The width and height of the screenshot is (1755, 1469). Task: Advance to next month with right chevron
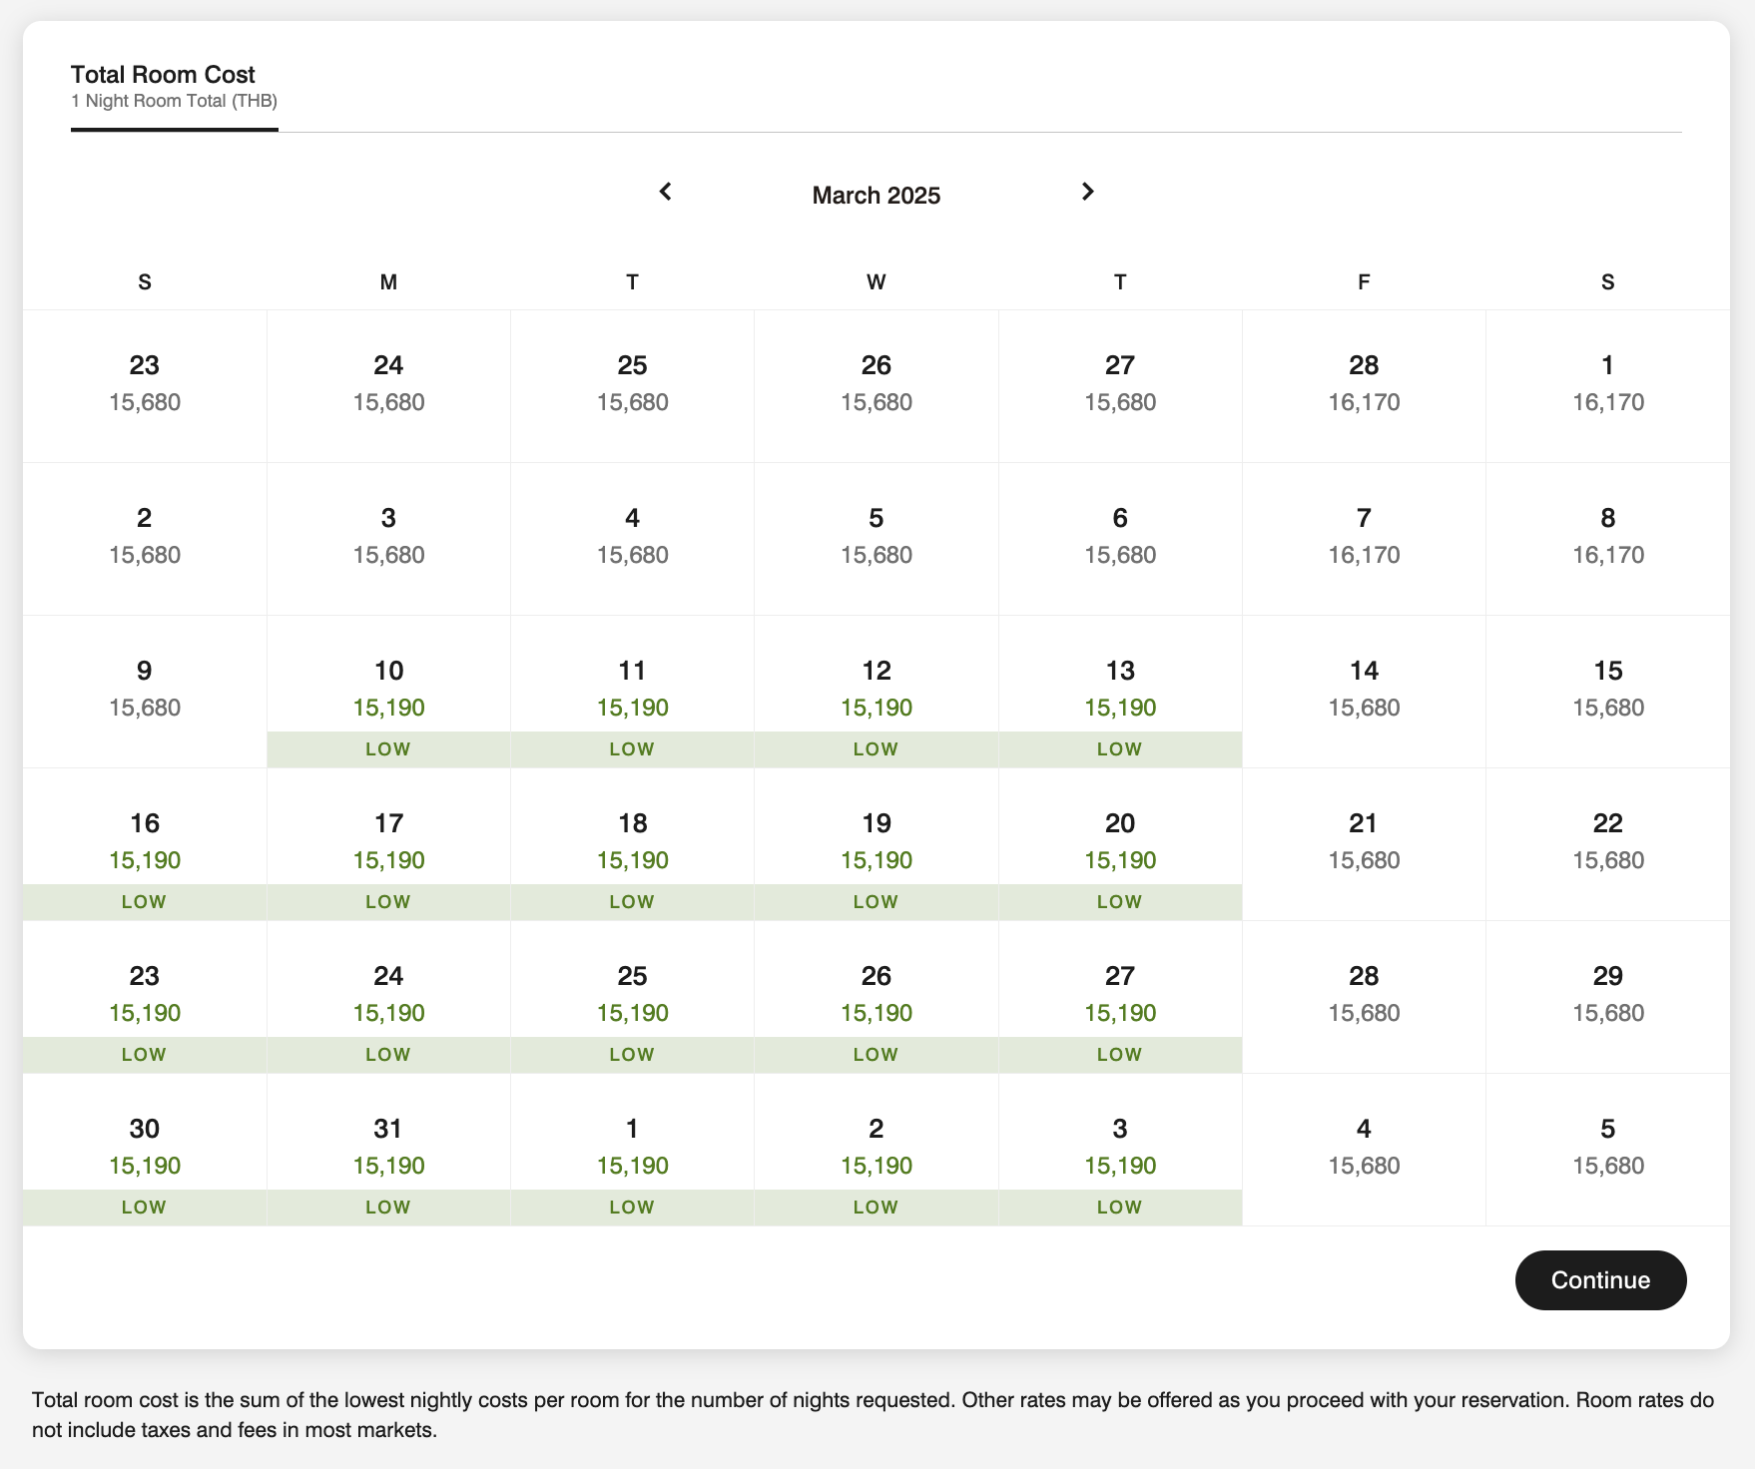pyautogui.click(x=1087, y=192)
